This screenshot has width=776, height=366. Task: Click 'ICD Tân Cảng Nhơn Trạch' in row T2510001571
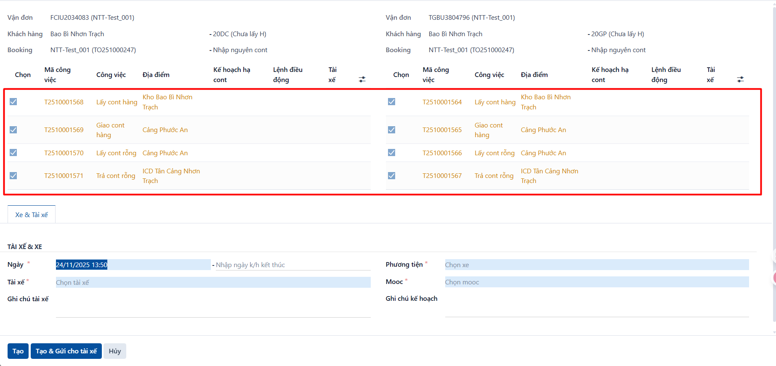[171, 176]
